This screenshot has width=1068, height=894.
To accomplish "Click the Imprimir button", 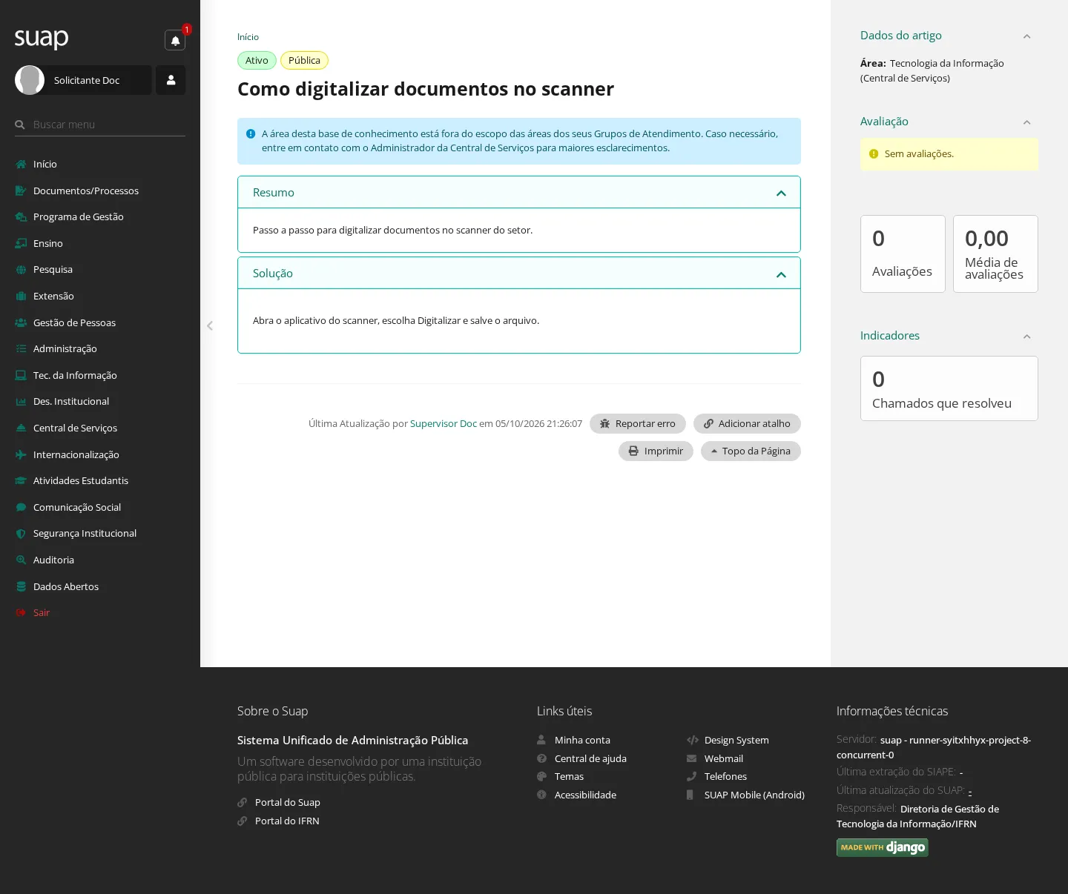I will (656, 451).
